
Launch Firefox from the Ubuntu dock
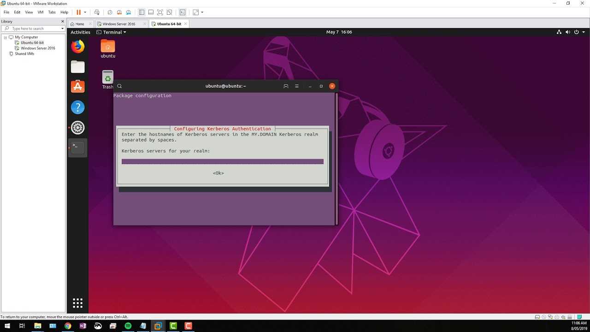point(77,46)
